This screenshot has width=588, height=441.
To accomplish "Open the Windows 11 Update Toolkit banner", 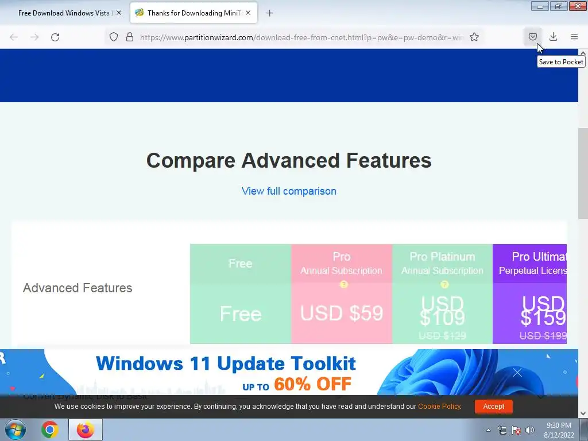I will (289, 372).
